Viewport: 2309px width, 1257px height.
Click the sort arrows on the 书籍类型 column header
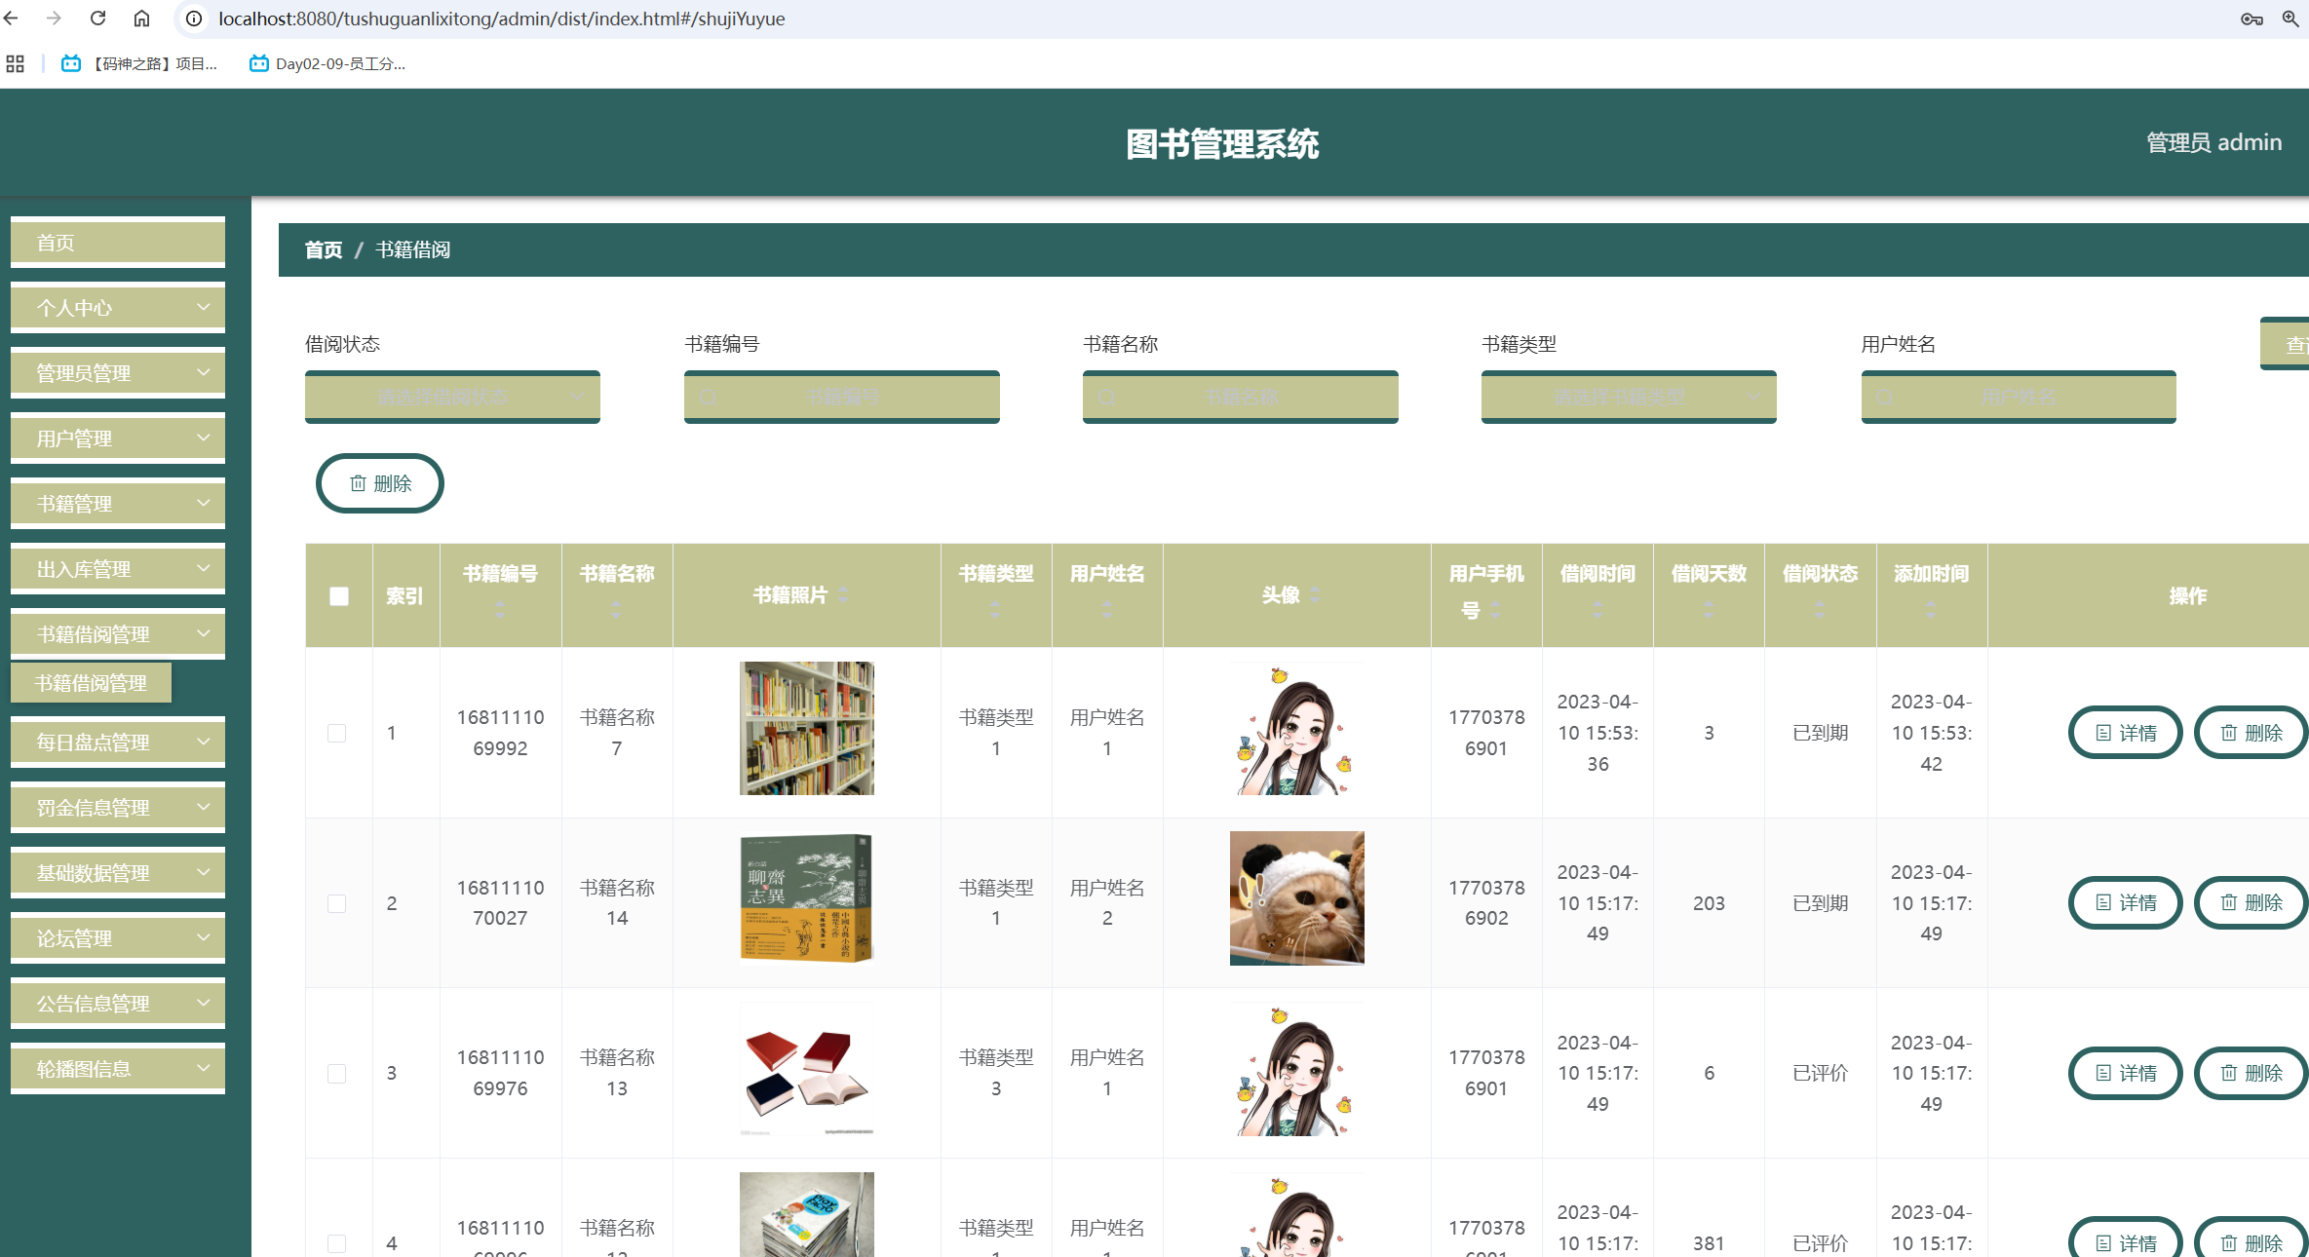995,610
